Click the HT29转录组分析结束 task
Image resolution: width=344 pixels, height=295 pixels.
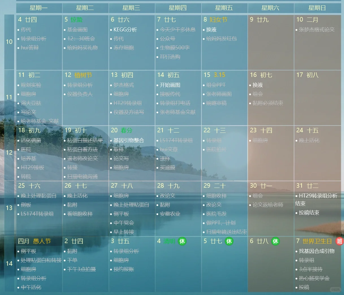[x=317, y=199]
